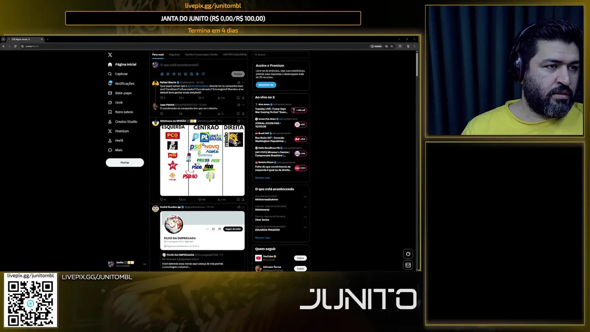
Task: Open the ESQUERDA CENTRÃO DIREITA image
Action: [x=202, y=160]
